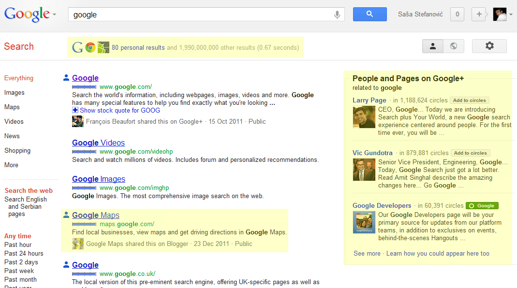Screen dimensions: 517x288
Task: Click Larry Page's profile photo
Action: coord(364,117)
